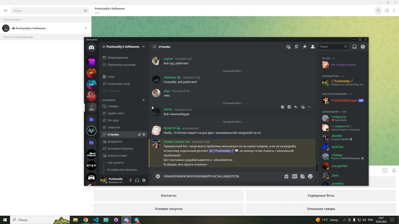399x224 pixels.
Task: Select the условия-покупки channel
Action: pos(123,148)
